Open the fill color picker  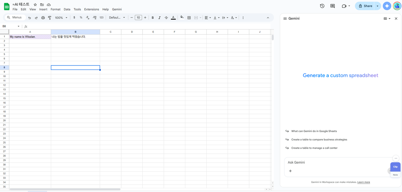(x=182, y=18)
